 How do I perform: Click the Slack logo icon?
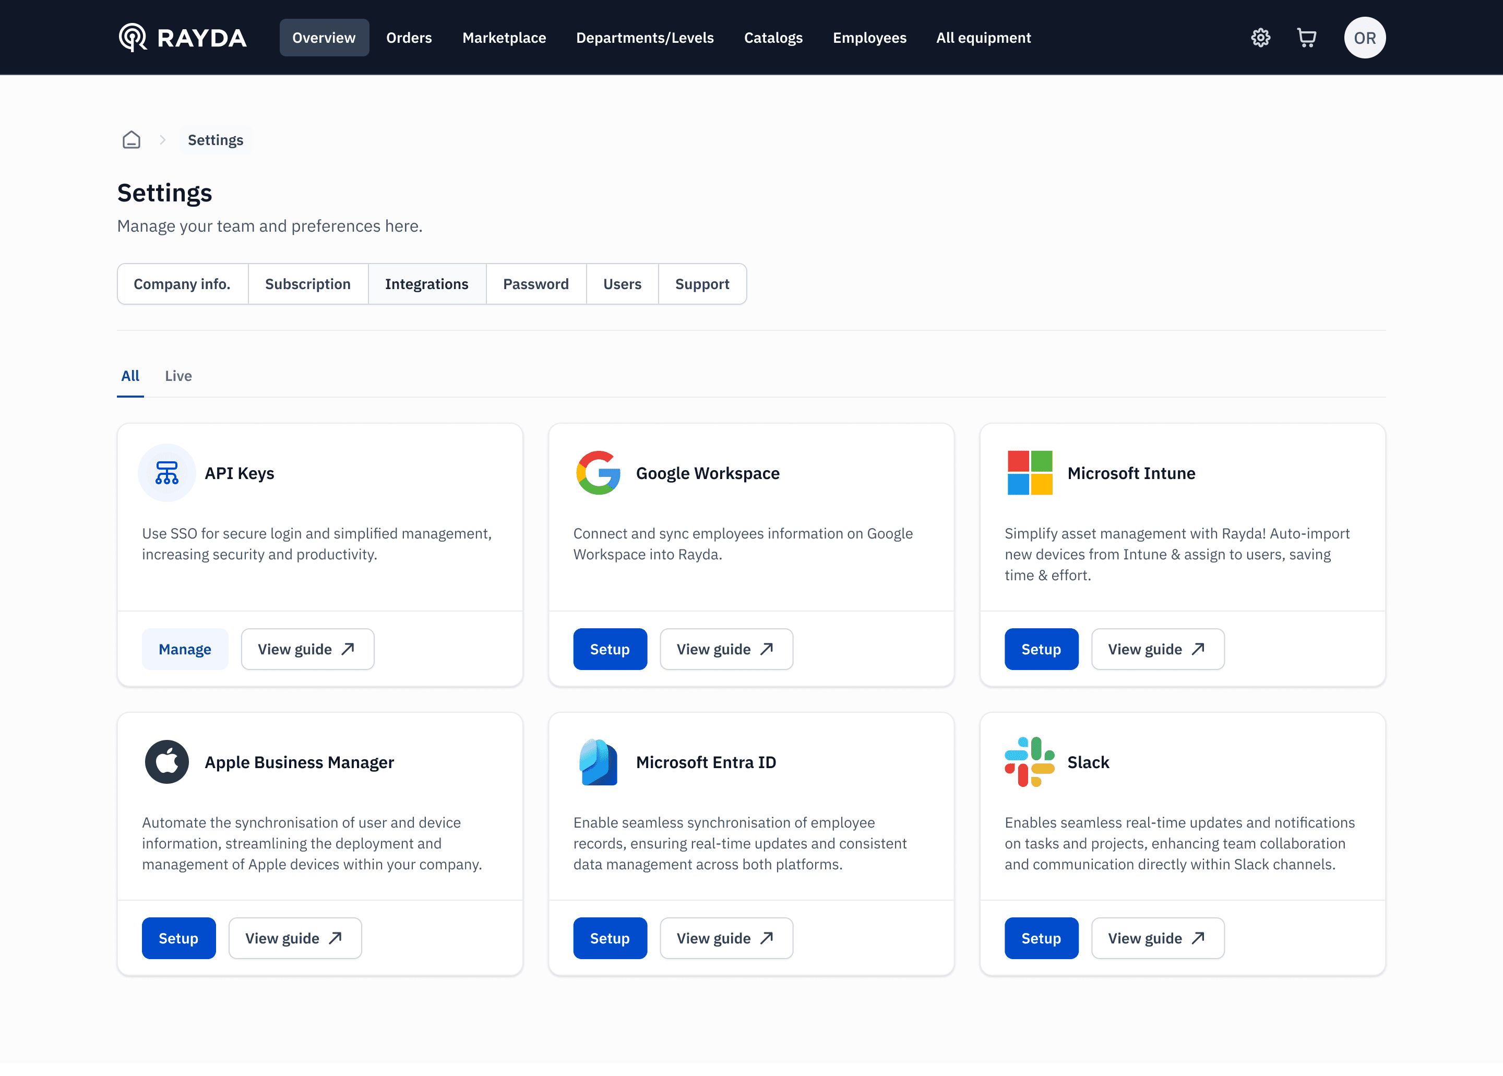pos(1029,762)
